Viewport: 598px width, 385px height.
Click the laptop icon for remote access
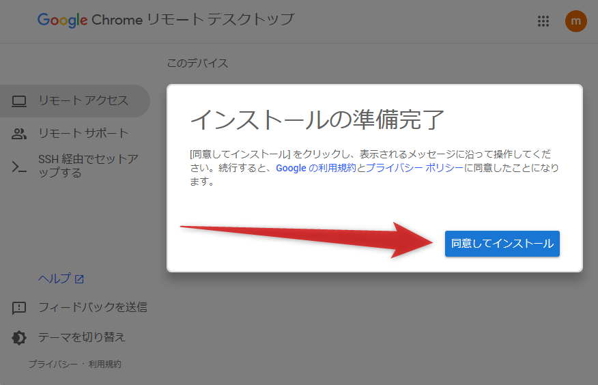pos(19,102)
